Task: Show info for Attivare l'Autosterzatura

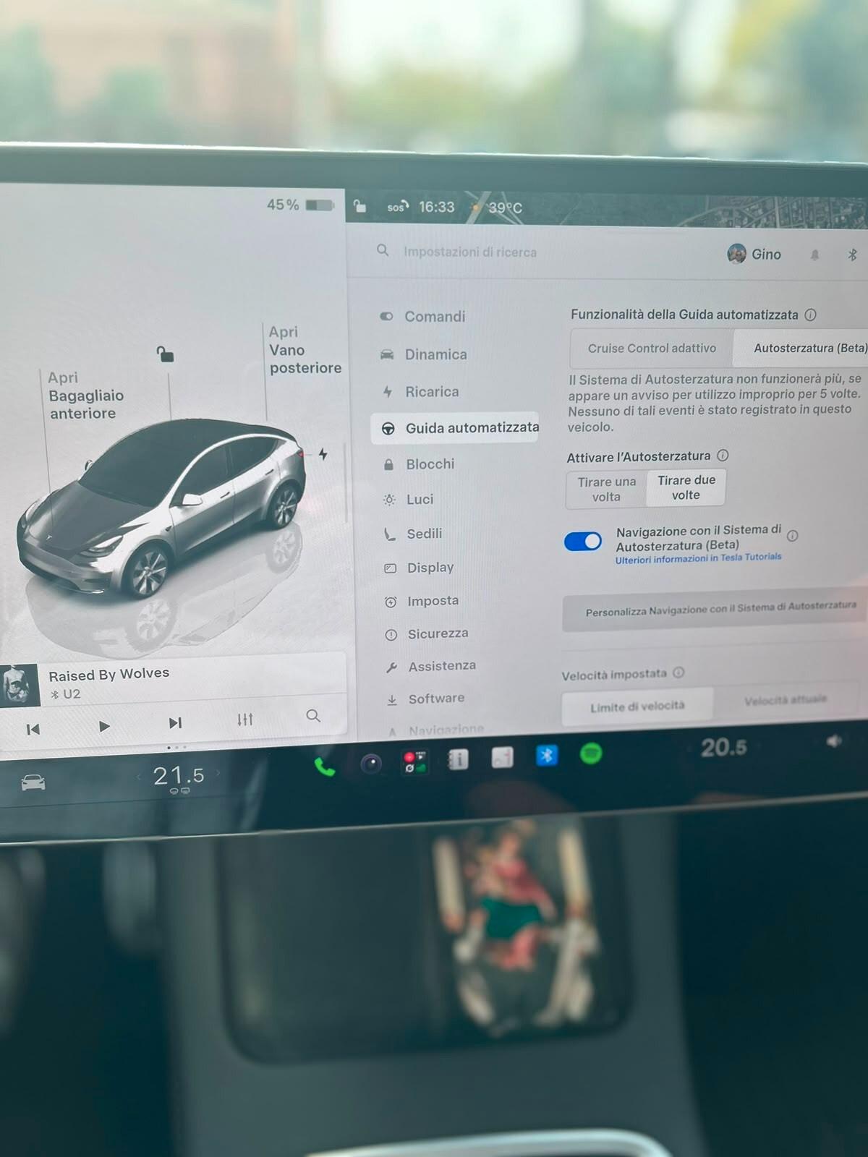Action: point(723,456)
